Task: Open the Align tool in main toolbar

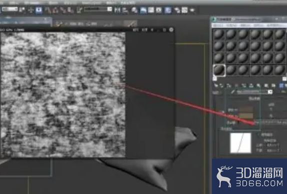Action: tap(125, 10)
